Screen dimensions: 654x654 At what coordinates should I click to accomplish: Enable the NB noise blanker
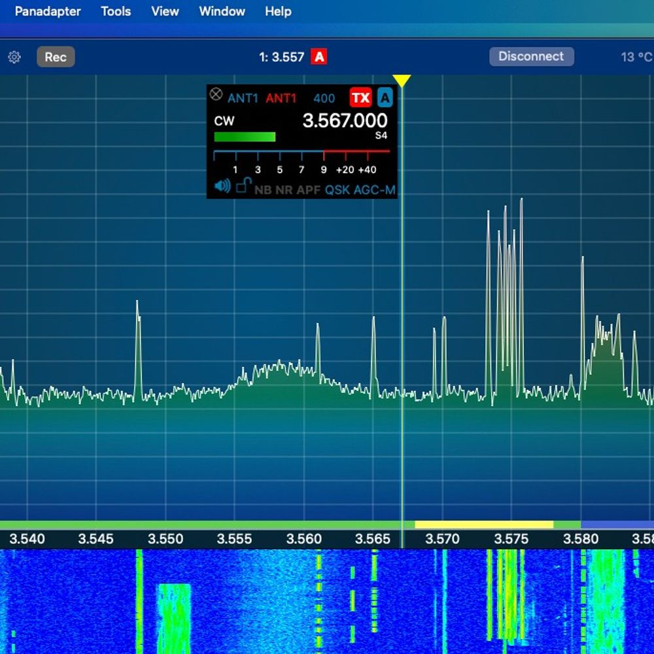point(263,190)
